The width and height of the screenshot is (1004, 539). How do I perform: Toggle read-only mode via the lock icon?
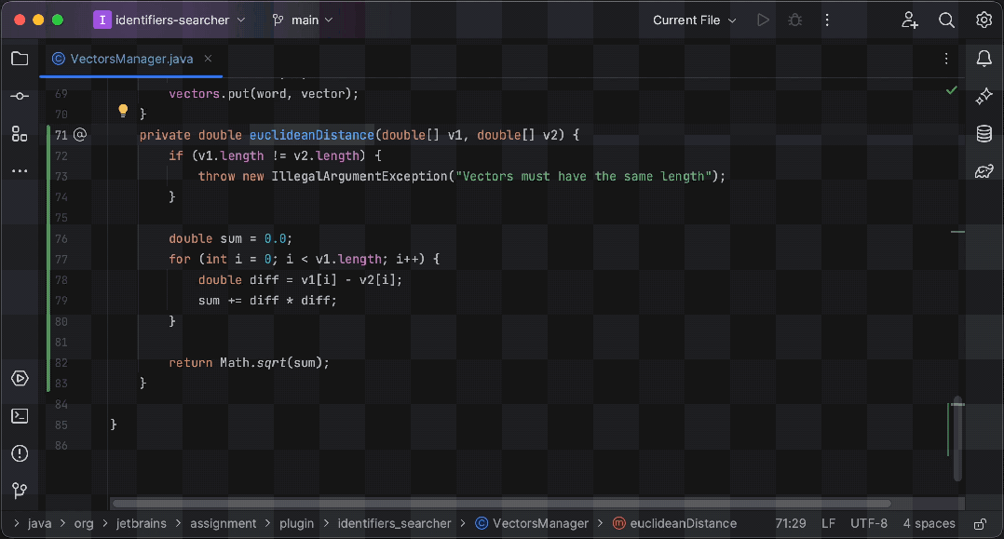click(979, 523)
